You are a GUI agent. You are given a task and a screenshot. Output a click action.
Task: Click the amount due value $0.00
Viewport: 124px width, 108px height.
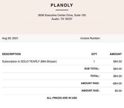(118, 91)
